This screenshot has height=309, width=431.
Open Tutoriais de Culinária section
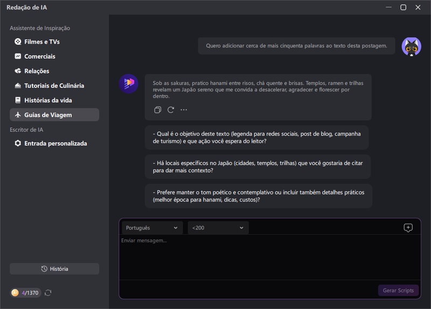[x=54, y=85]
